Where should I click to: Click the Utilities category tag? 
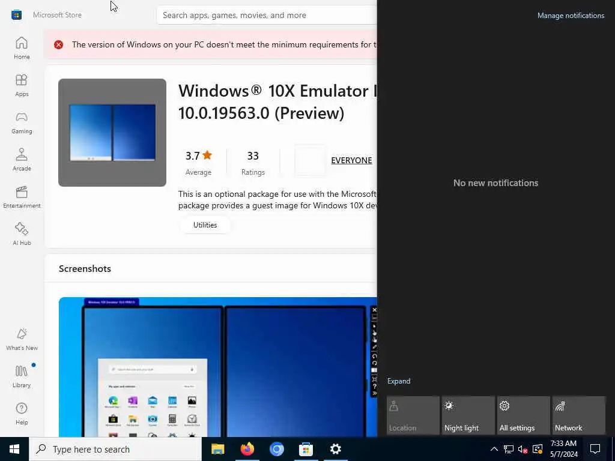pos(205,225)
